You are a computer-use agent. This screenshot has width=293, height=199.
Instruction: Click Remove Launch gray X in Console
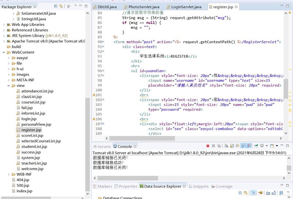[x=213, y=146]
